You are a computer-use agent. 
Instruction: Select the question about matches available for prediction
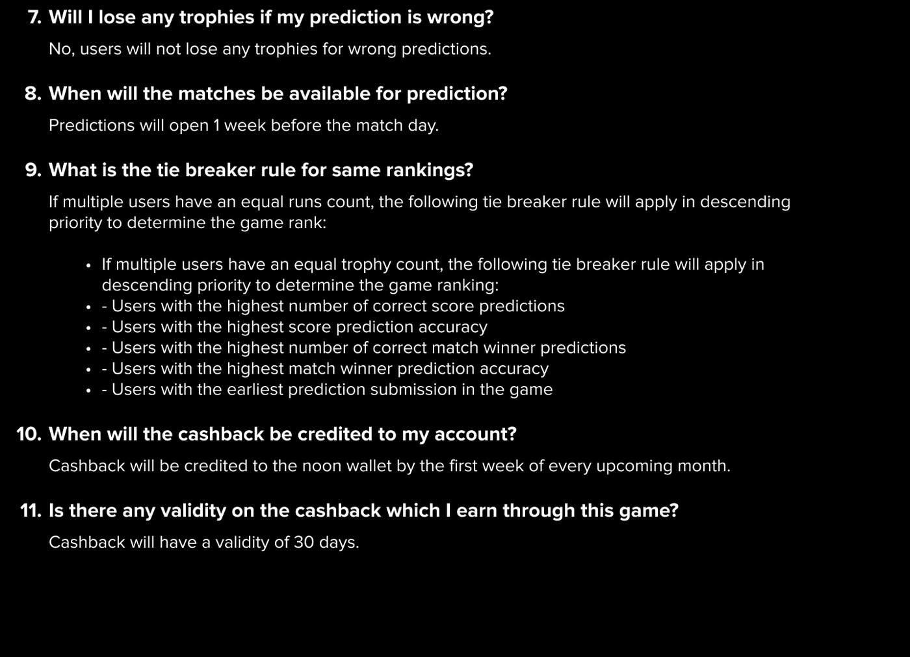click(278, 94)
